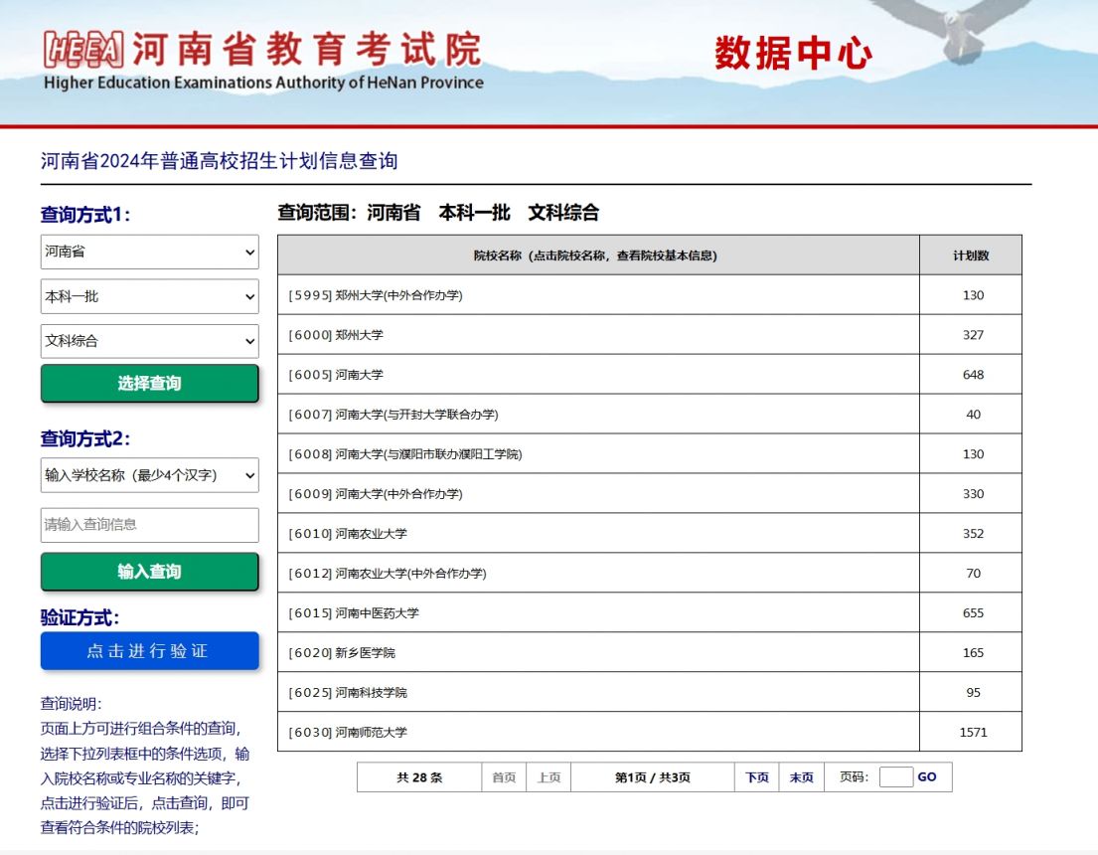Screen dimensions: 1098x855
Task: Click the 河南省2024年普通高校招生计划信息查询 page heading
Action: click(x=220, y=160)
